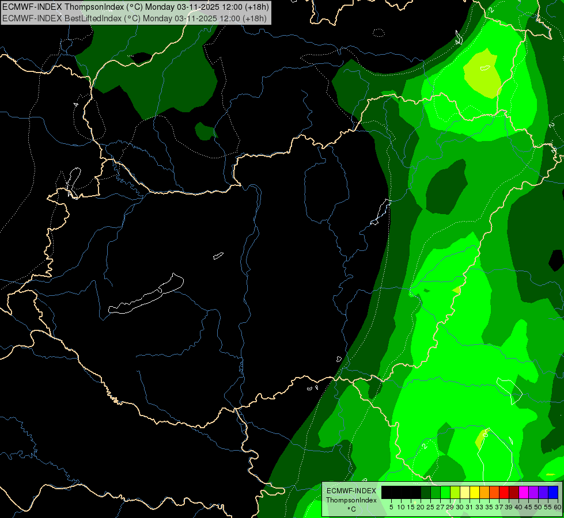Select the medium green 25–27 legend swatch
This screenshot has height=518, width=564.
tap(435, 492)
